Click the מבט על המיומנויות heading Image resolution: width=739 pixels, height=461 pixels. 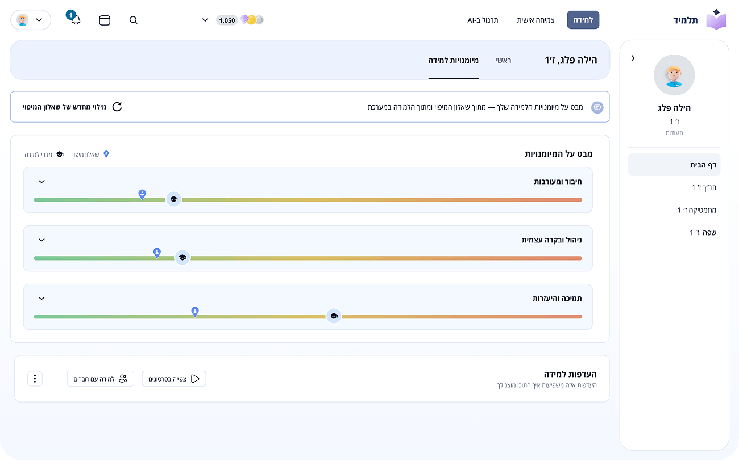coord(559,154)
